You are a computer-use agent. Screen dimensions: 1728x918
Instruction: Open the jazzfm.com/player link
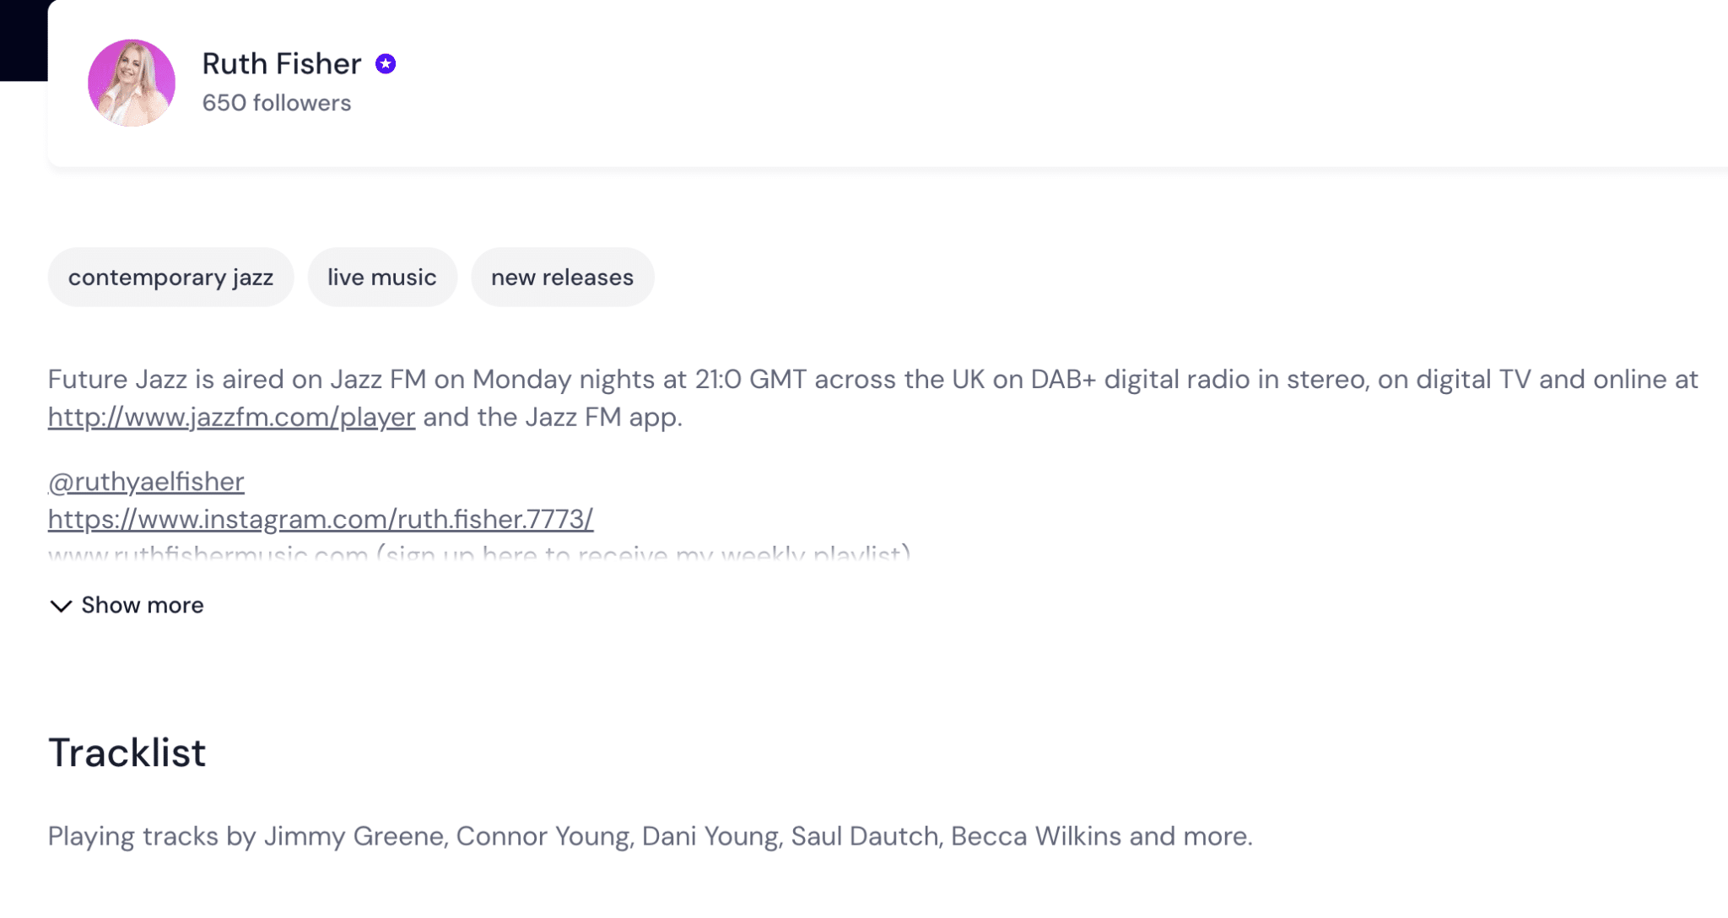pyautogui.click(x=231, y=417)
